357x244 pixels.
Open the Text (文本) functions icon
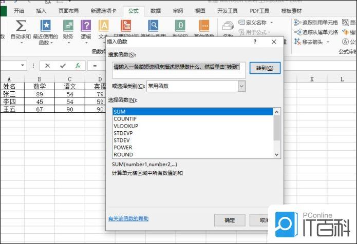tap(104, 26)
